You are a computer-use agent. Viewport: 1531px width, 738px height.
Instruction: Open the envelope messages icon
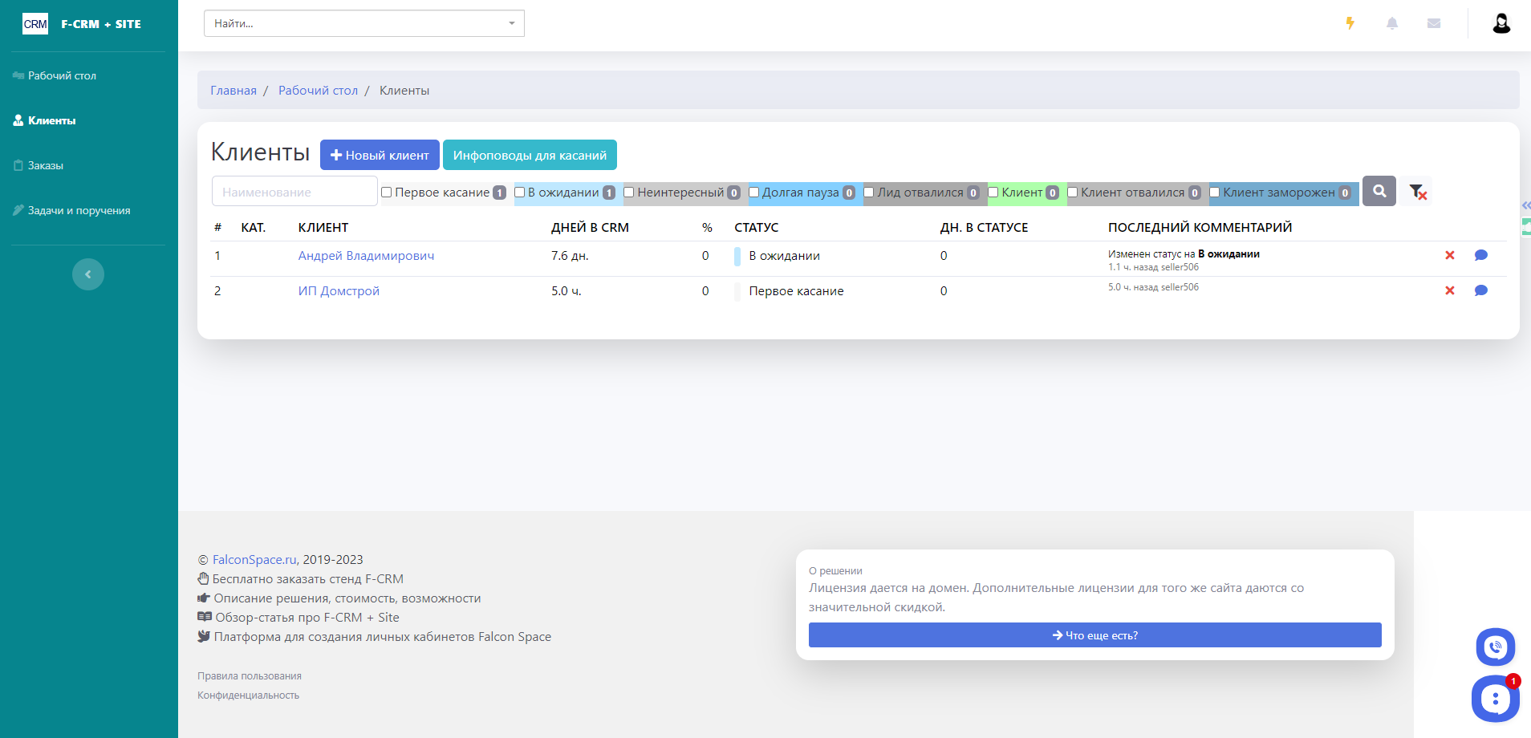(x=1434, y=23)
